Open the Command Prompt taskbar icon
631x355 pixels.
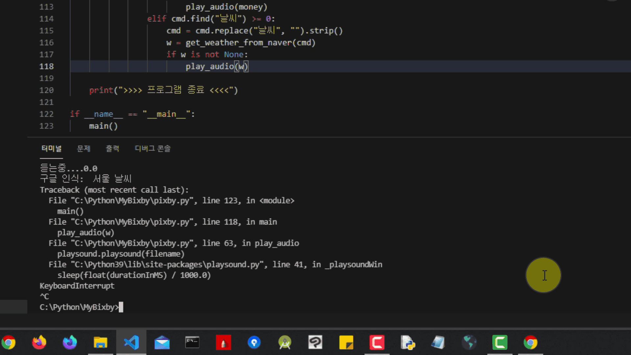192,343
